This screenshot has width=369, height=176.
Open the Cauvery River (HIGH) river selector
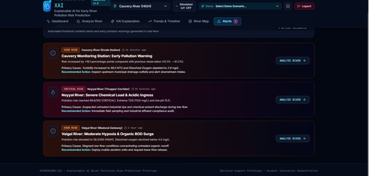pos(140,6)
